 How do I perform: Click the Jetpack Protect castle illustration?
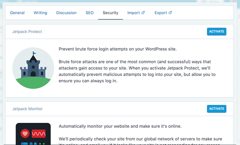[x=33, y=68]
